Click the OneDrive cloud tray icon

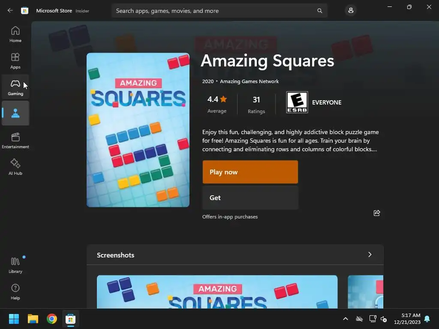[359, 319]
